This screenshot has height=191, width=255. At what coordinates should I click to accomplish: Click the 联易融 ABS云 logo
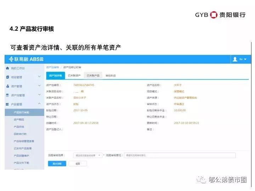pos(26,59)
